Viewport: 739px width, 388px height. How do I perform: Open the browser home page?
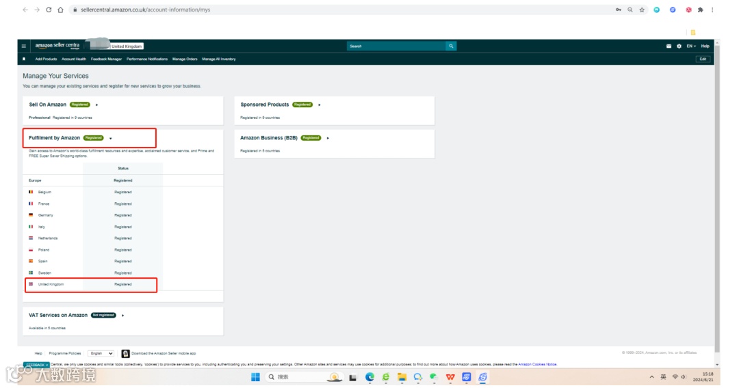(60, 10)
